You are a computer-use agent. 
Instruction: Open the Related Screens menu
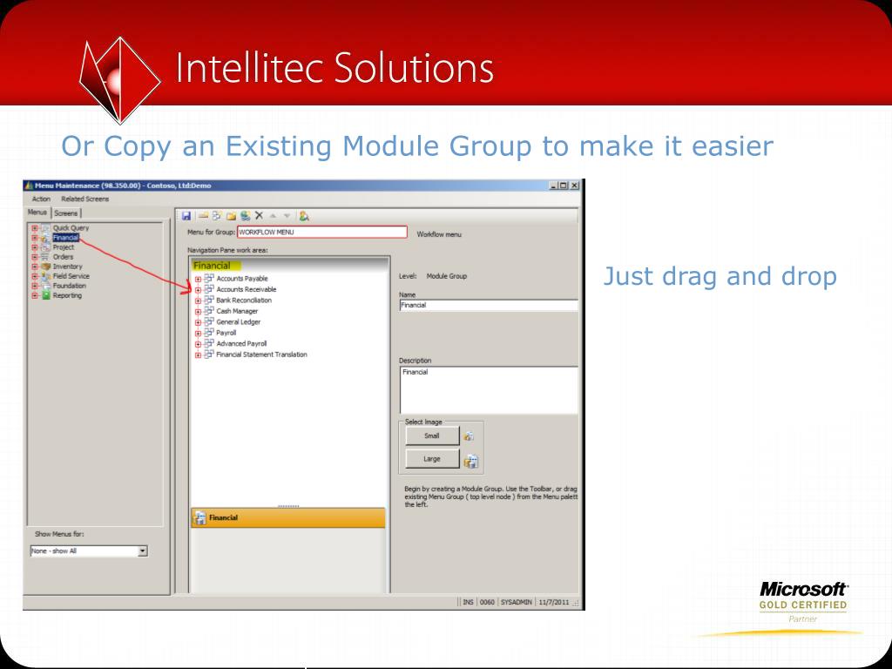tap(84, 199)
